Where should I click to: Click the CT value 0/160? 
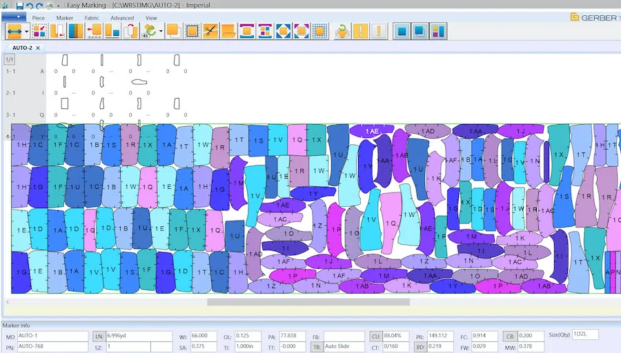click(396, 347)
